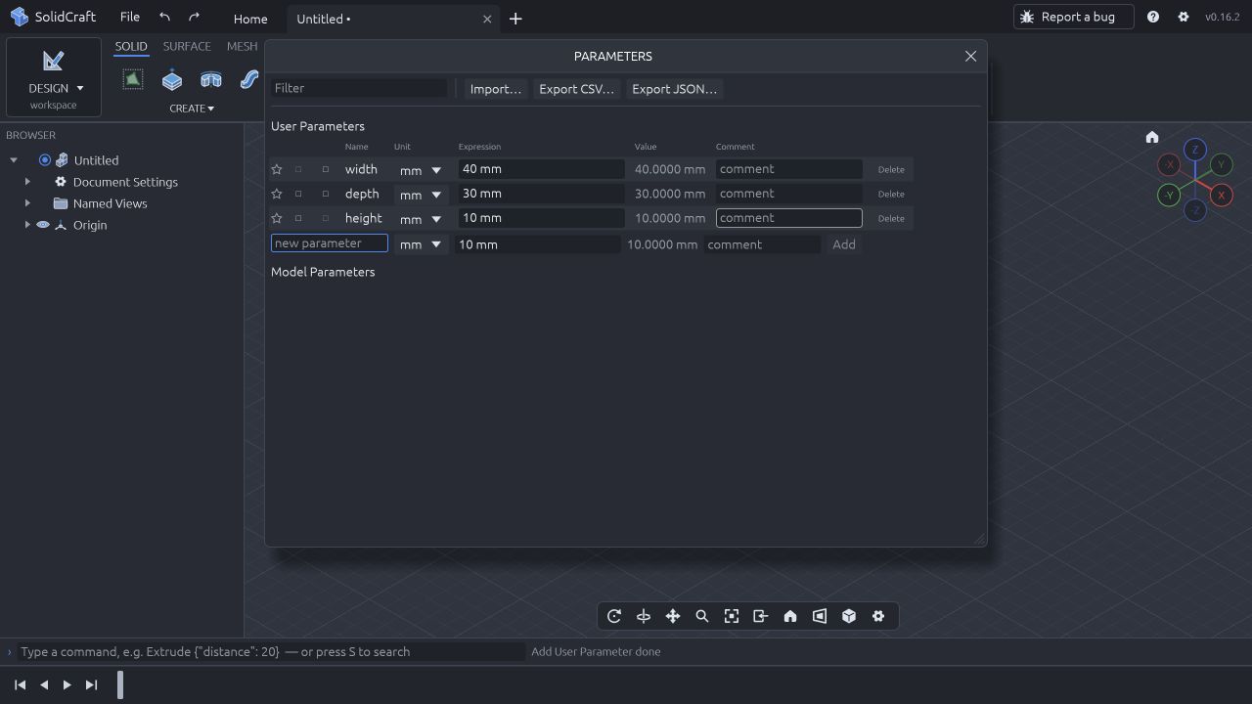The width and height of the screenshot is (1252, 704).
Task: Click the Home view icon in navigation bar
Action: [x=790, y=616]
